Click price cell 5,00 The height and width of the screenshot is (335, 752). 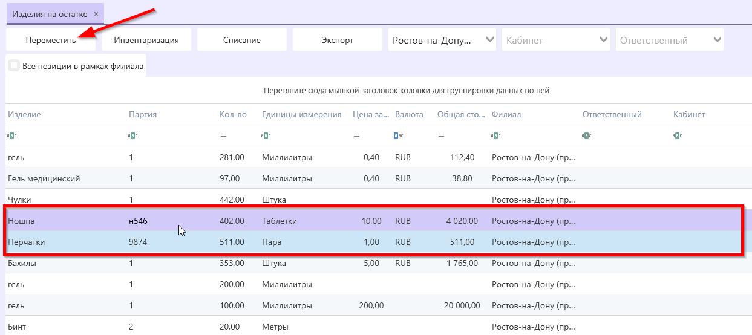click(x=371, y=263)
